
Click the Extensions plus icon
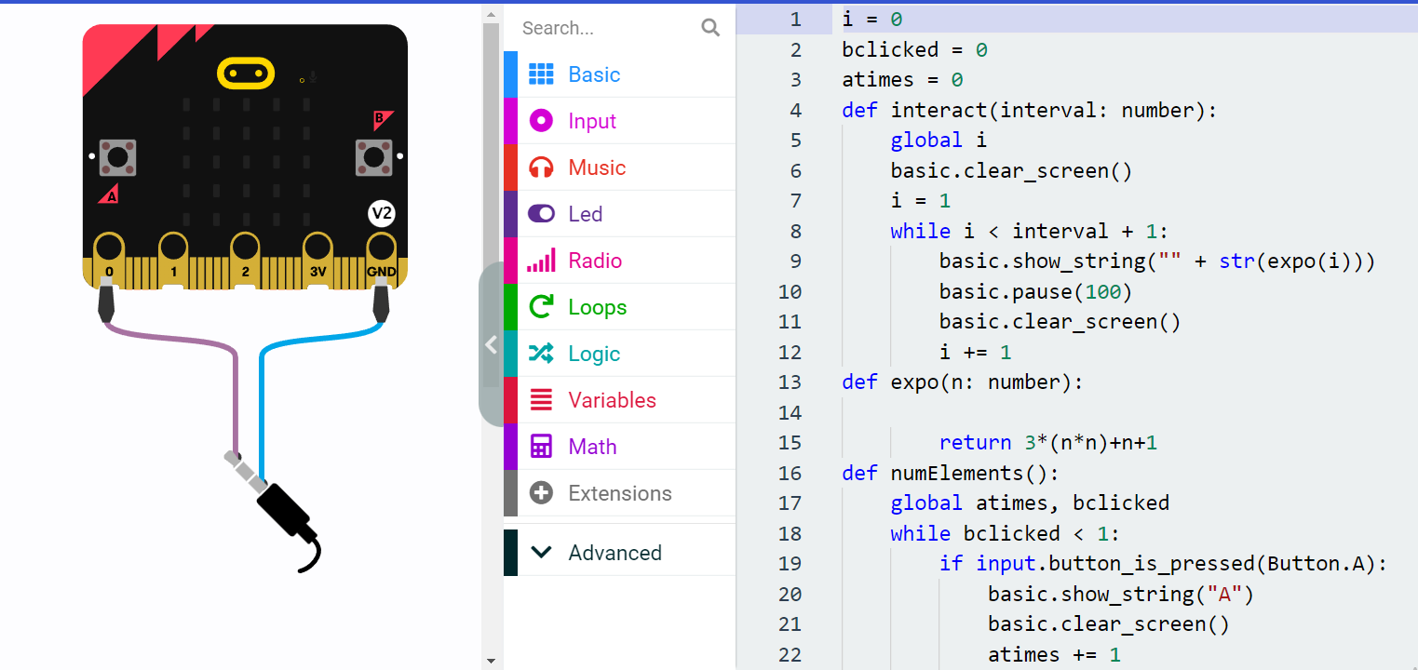(x=540, y=492)
